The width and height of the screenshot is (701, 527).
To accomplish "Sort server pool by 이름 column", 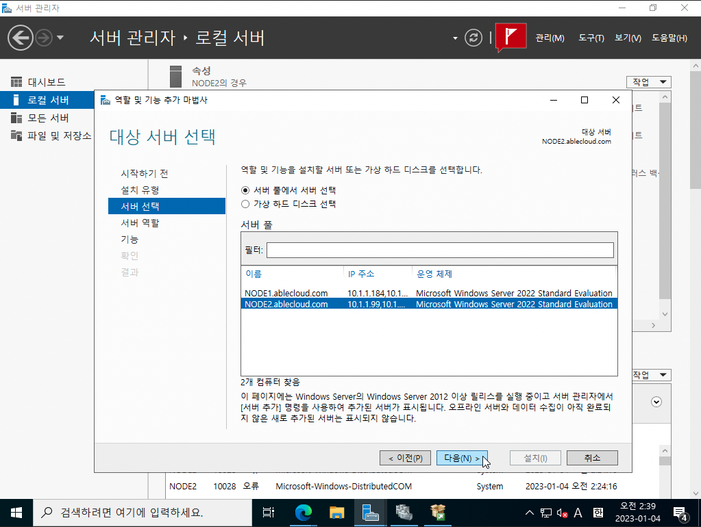I will click(254, 274).
